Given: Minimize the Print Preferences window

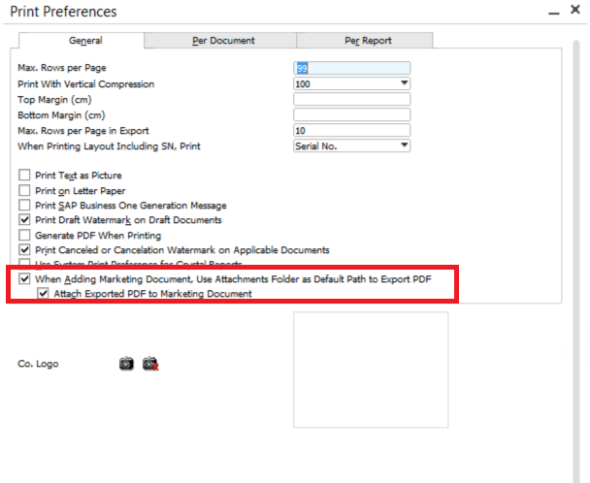Looking at the screenshot, I should 551,13.
